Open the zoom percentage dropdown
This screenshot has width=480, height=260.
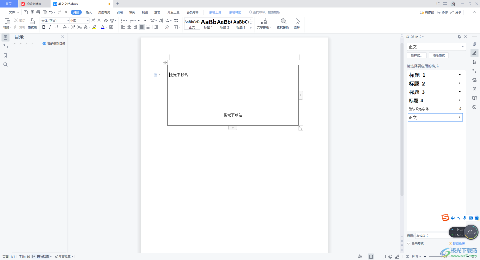(x=420, y=256)
